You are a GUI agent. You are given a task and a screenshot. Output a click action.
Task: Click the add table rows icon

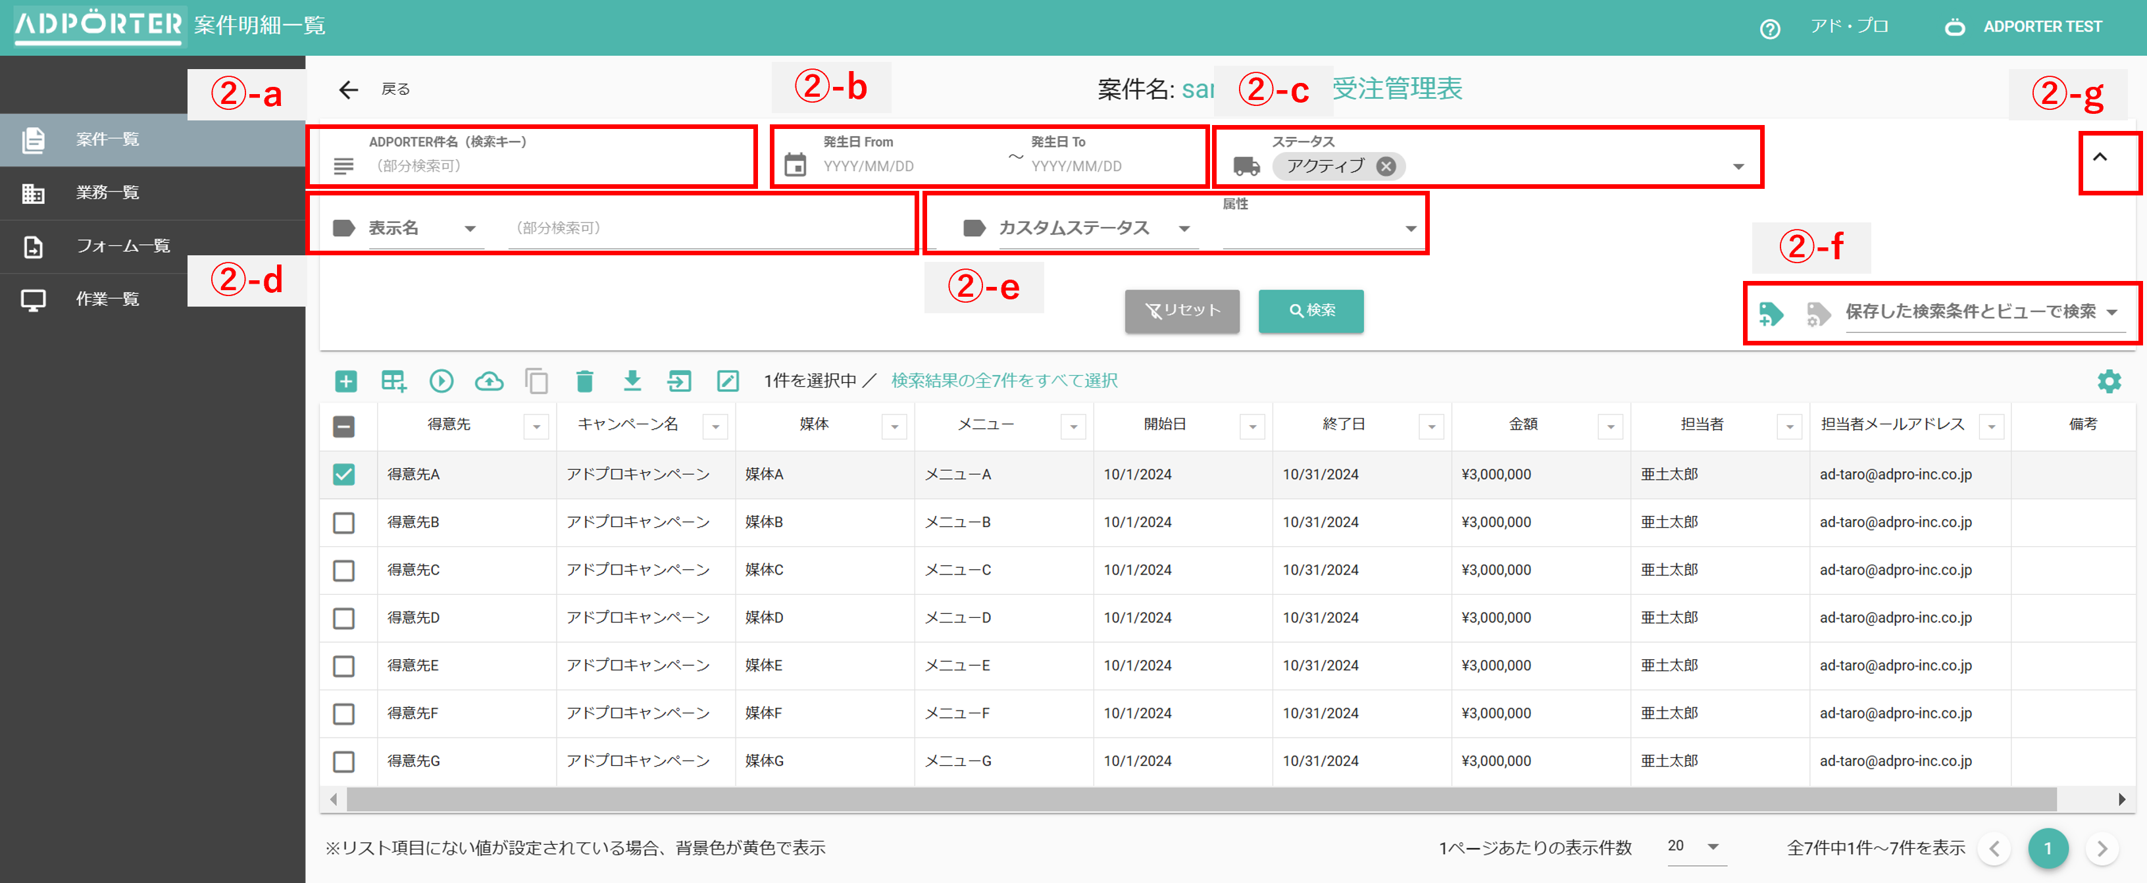click(x=393, y=381)
